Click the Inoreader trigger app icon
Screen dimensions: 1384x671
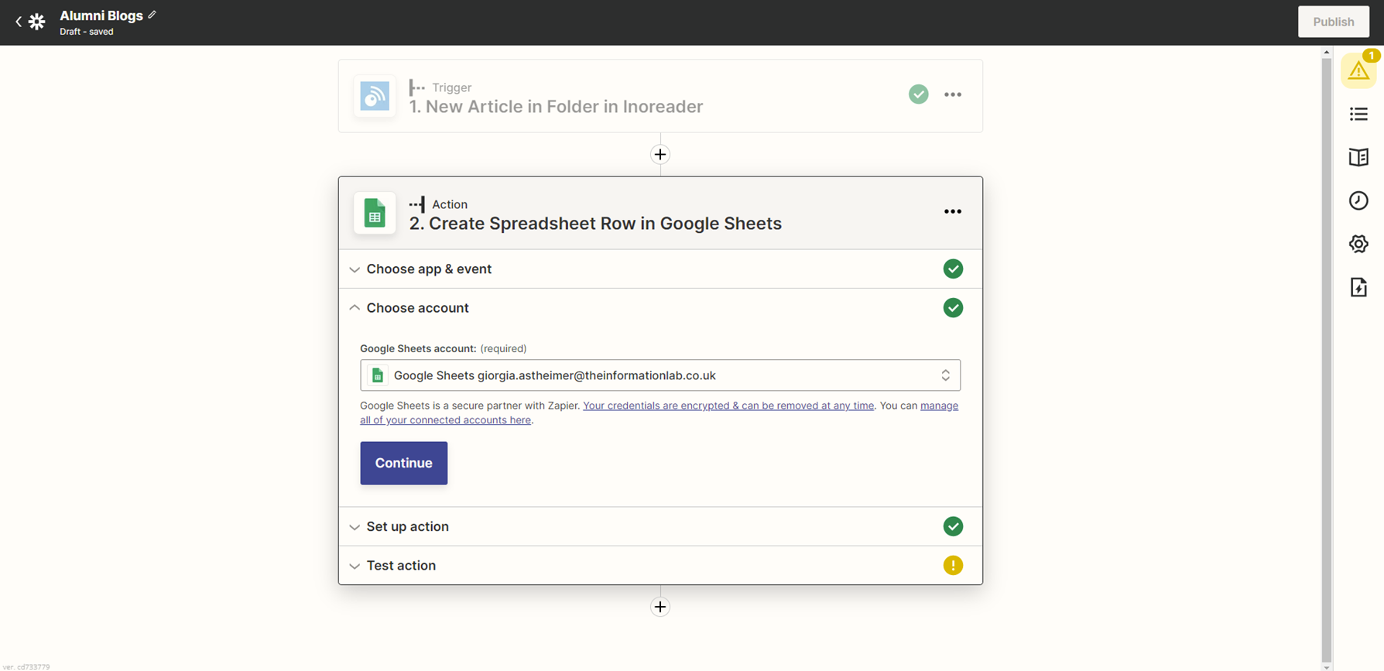[x=375, y=96]
